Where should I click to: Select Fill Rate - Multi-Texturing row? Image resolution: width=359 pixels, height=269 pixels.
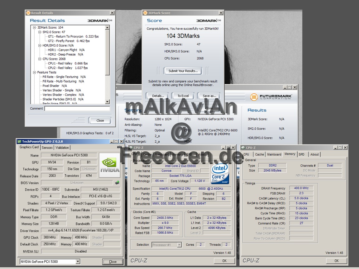(x=63, y=81)
